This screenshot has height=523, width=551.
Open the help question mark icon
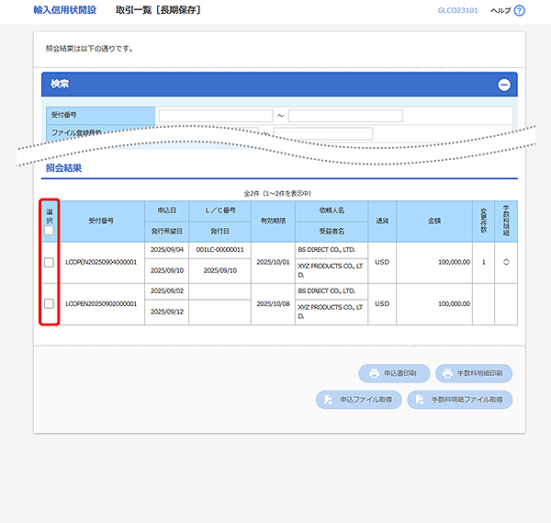click(x=519, y=10)
